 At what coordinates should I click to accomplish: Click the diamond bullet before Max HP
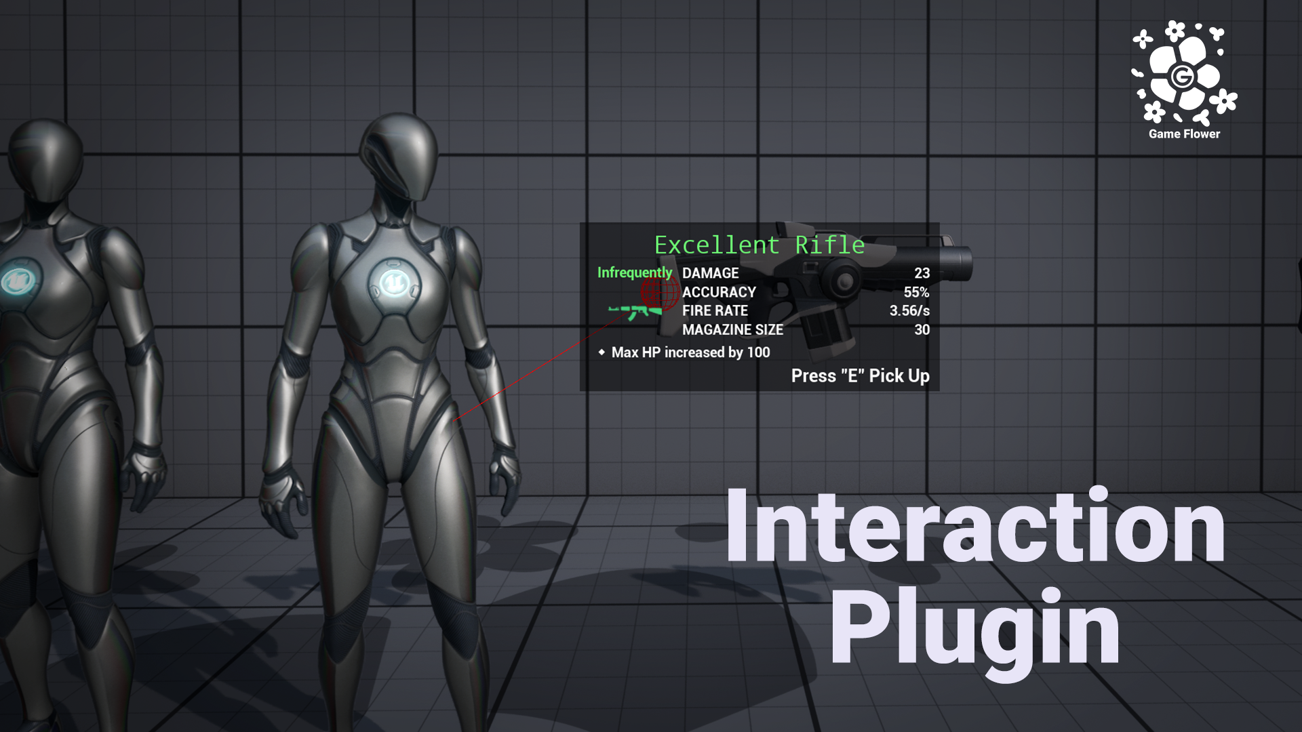(x=601, y=352)
